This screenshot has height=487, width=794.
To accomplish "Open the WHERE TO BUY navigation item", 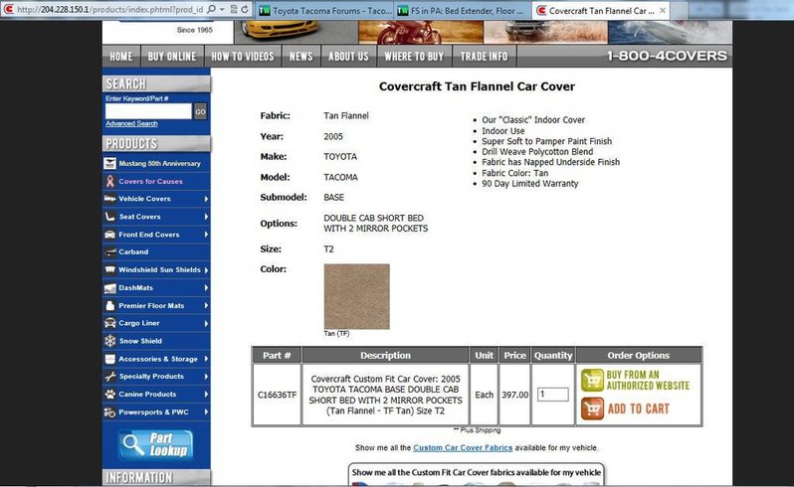I will [414, 56].
